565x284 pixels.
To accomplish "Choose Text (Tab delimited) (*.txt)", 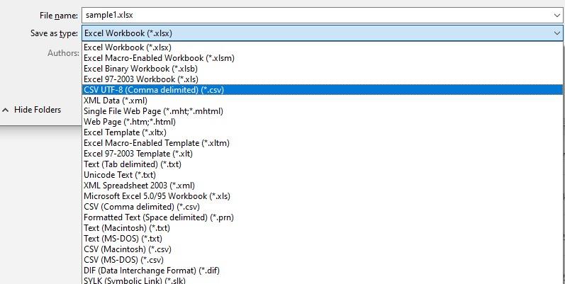I will tap(322, 164).
